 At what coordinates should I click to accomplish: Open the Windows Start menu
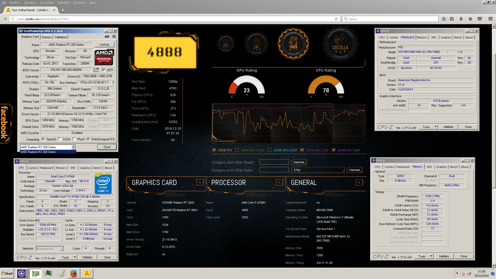(7, 273)
